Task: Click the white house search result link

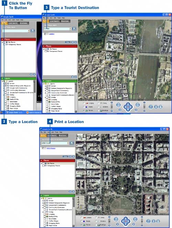Action: tap(51, 148)
